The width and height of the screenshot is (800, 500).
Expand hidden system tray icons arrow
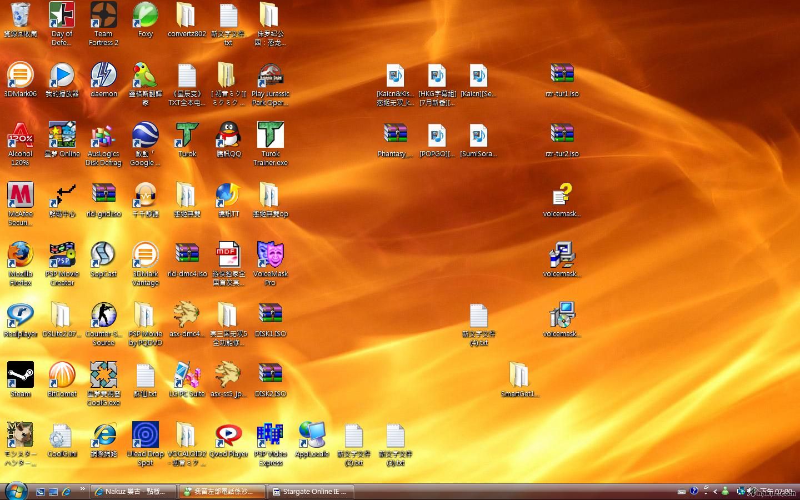tap(715, 491)
